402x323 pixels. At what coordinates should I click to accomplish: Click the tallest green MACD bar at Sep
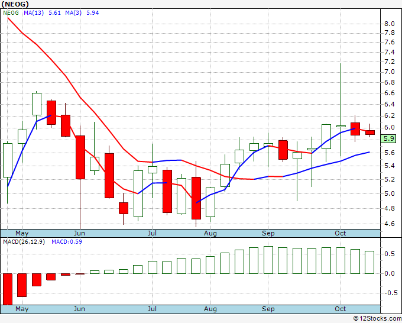click(268, 260)
